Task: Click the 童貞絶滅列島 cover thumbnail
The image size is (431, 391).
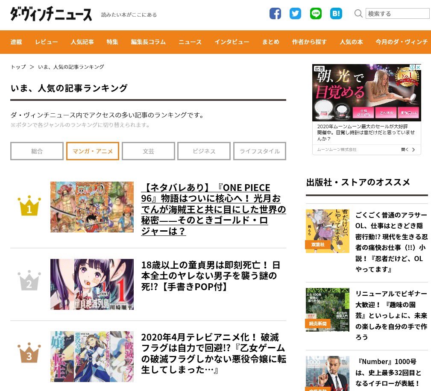Action: point(92,284)
